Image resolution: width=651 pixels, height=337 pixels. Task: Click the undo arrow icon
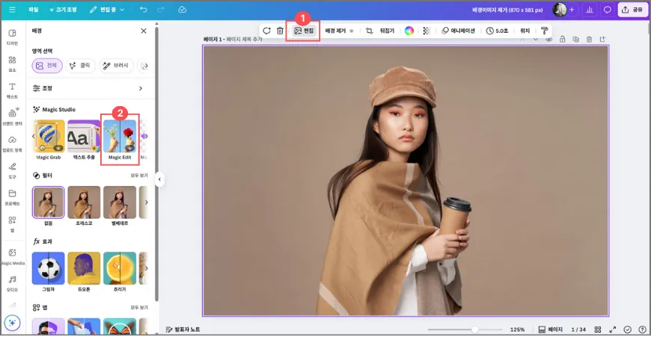click(x=143, y=10)
